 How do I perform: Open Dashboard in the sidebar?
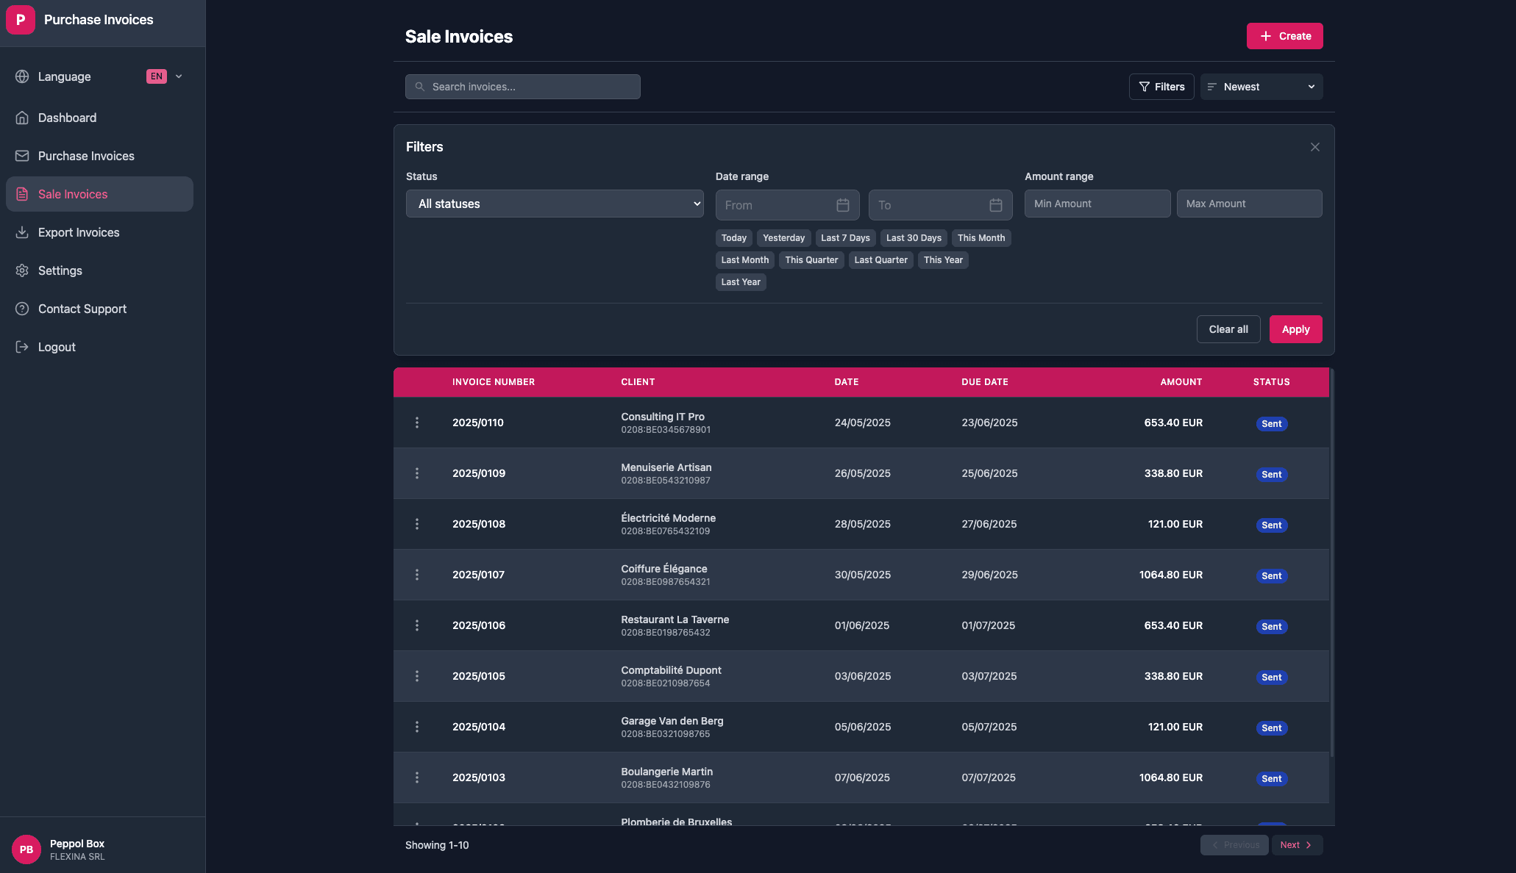coord(99,118)
